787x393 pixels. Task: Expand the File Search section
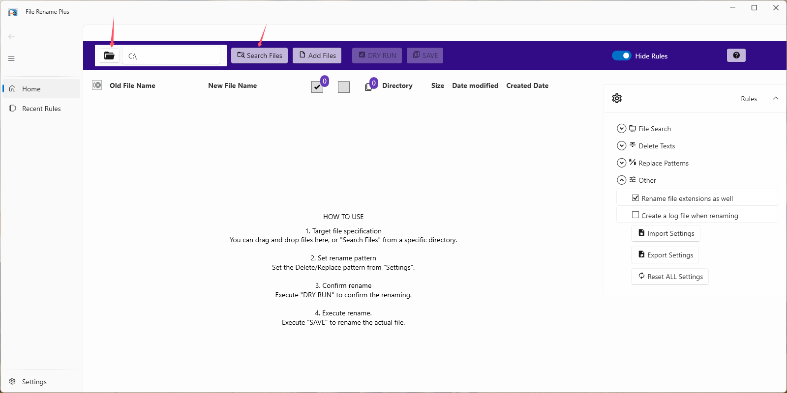(622, 129)
